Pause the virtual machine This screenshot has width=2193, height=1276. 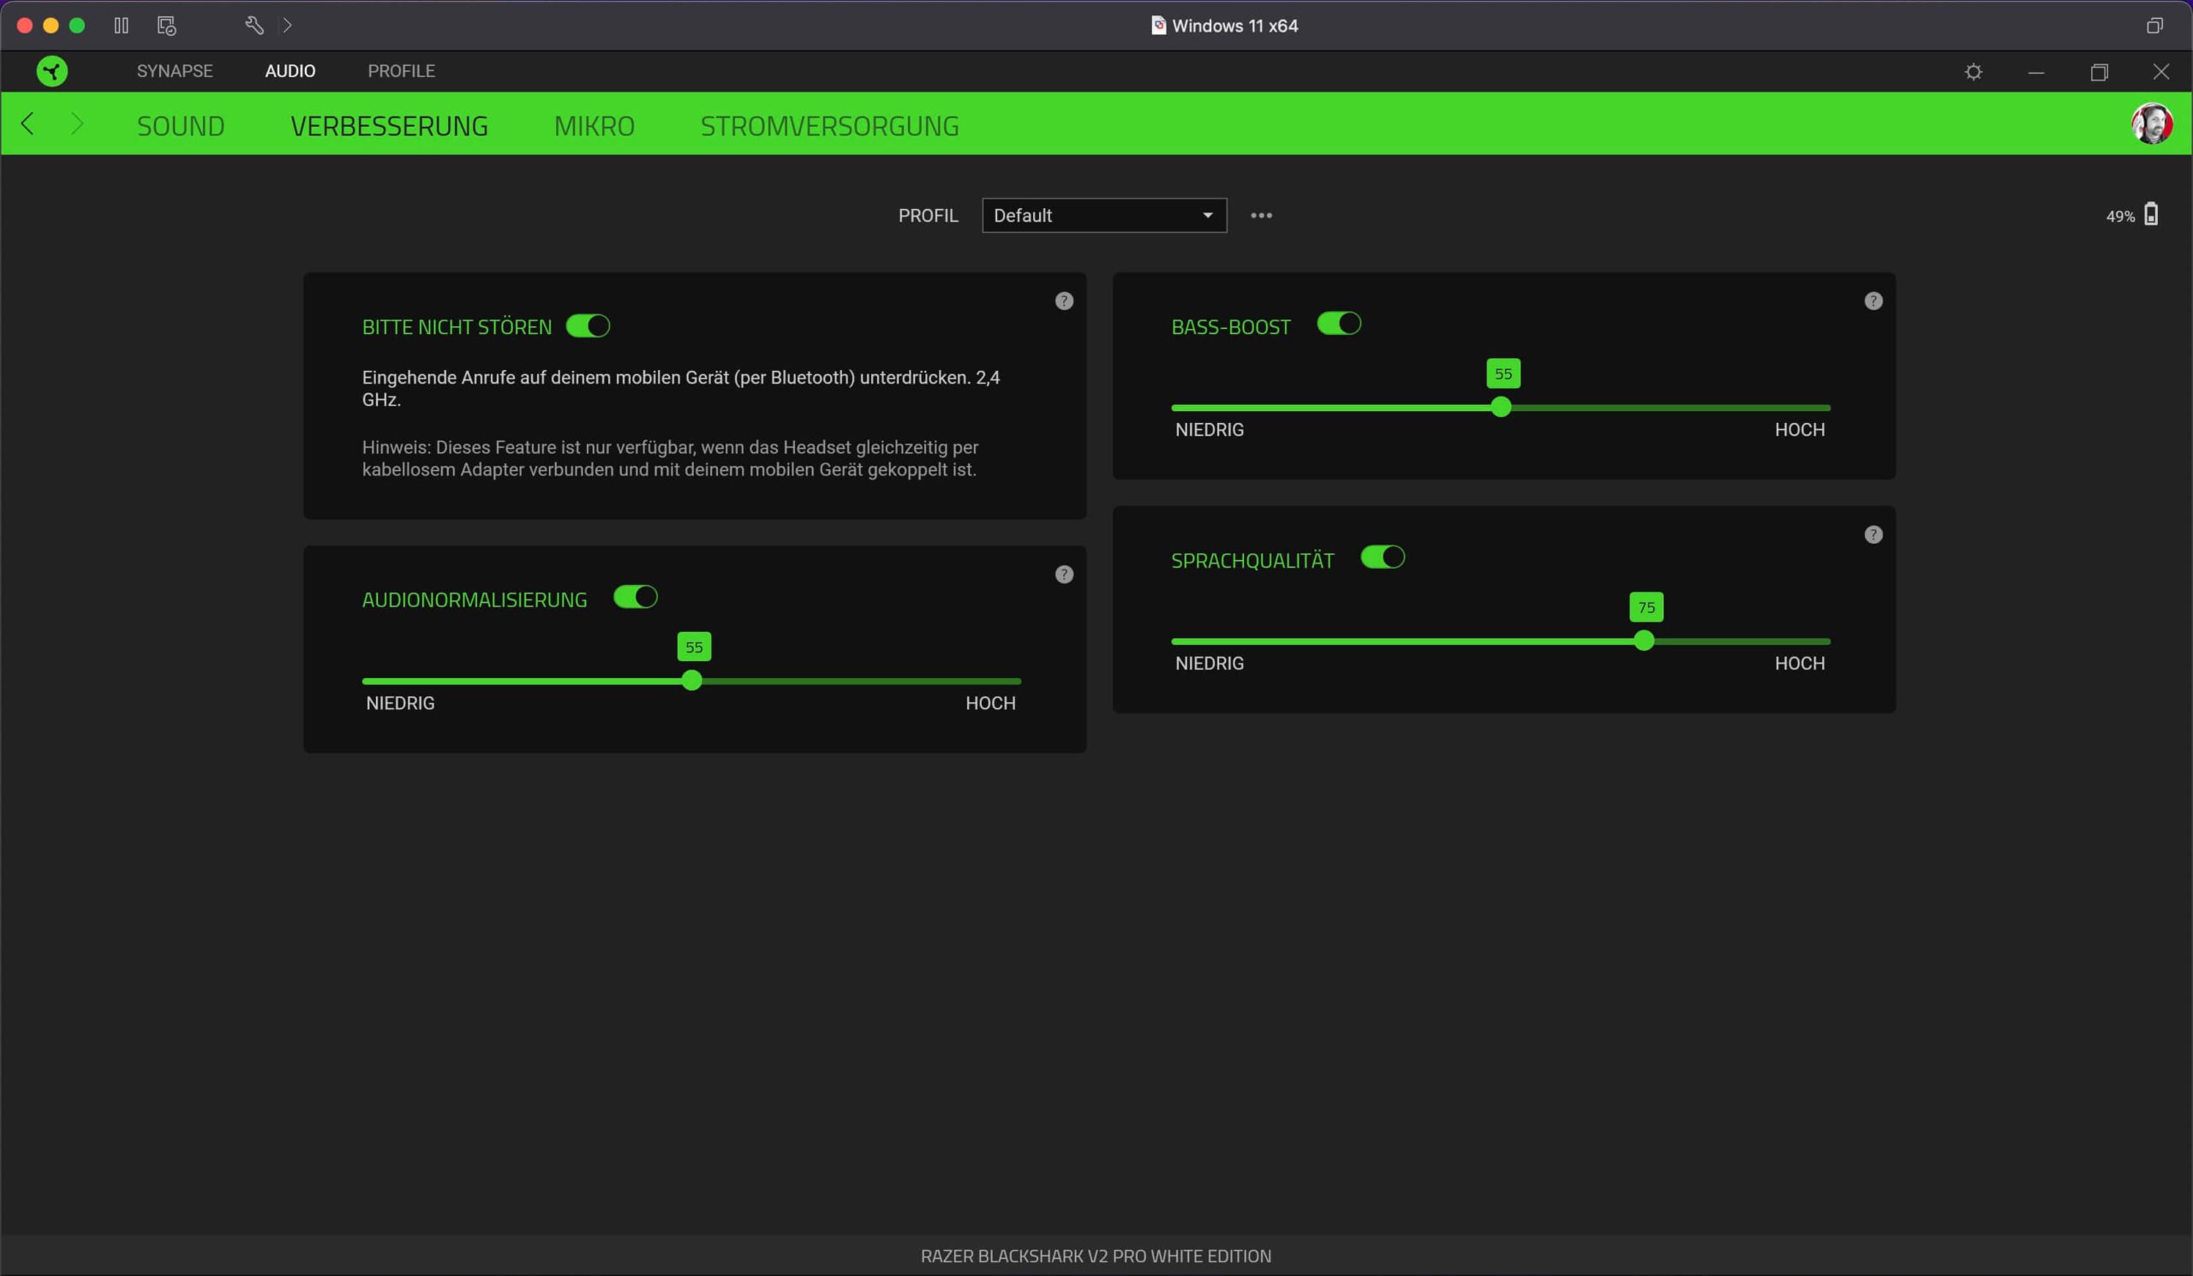121,25
